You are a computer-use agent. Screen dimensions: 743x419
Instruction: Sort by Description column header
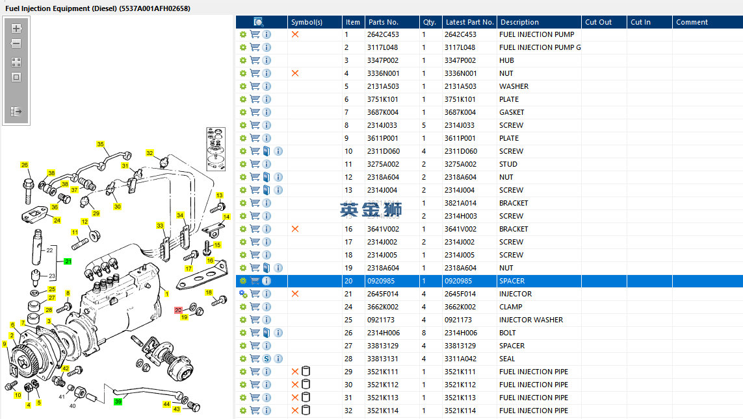(x=540, y=22)
